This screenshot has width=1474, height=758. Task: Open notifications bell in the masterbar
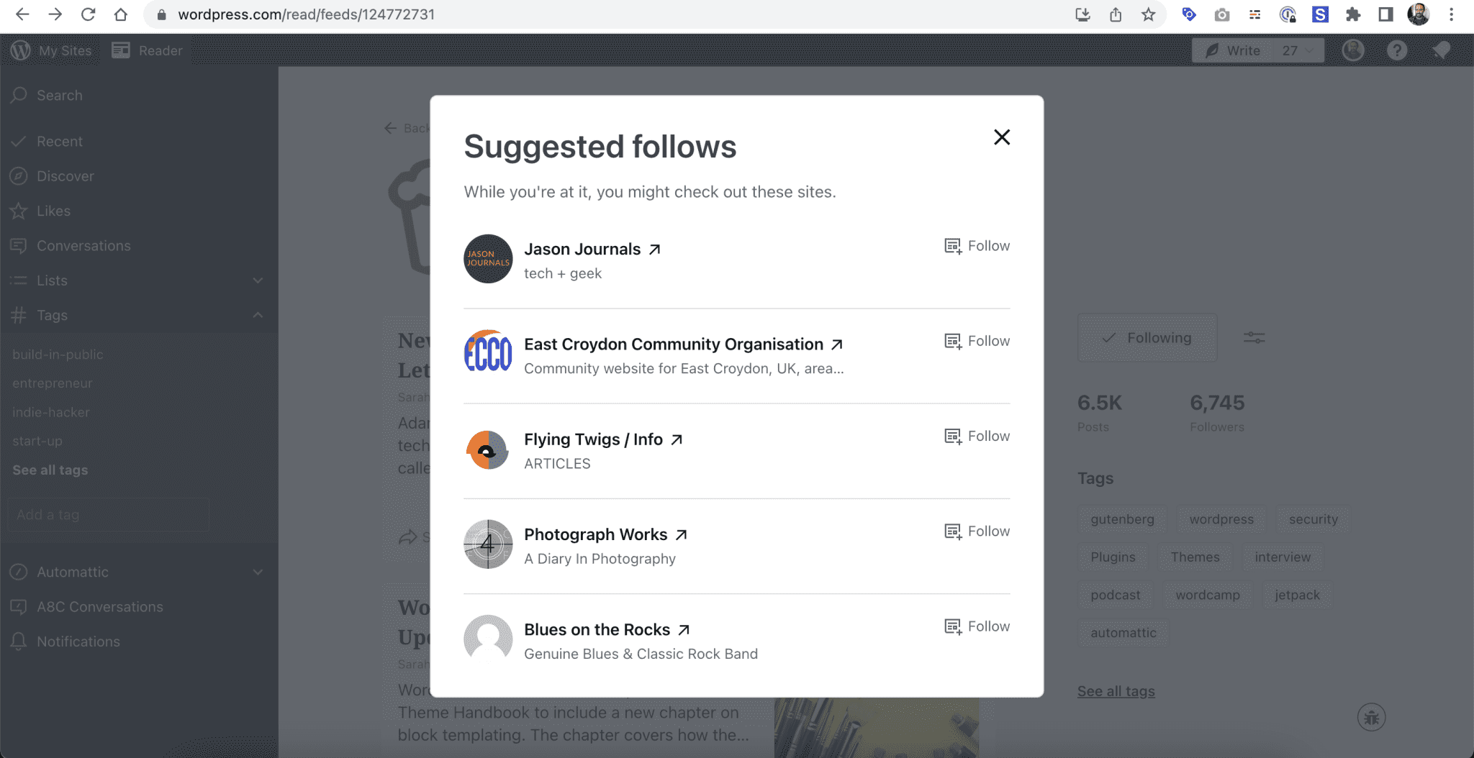point(1441,50)
